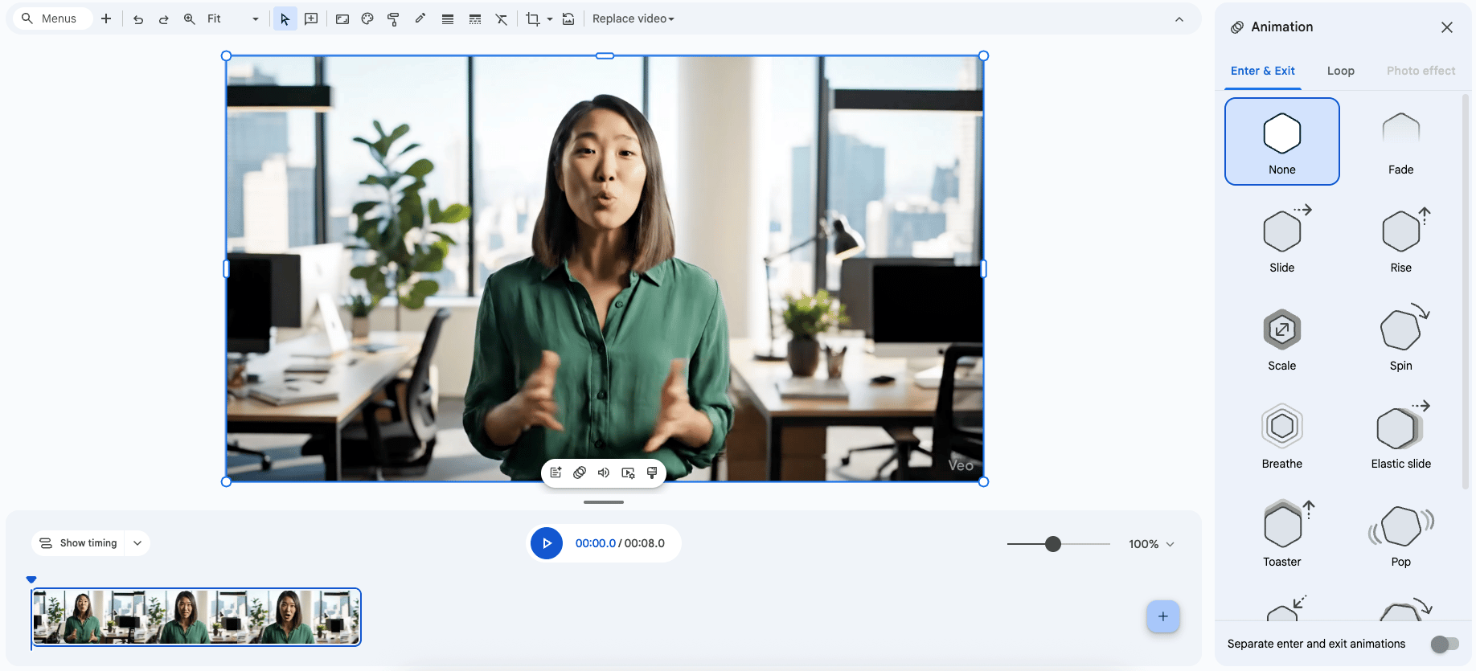Expand the Show timing dropdown arrow
Image resolution: width=1476 pixels, height=671 pixels.
pyautogui.click(x=137, y=543)
